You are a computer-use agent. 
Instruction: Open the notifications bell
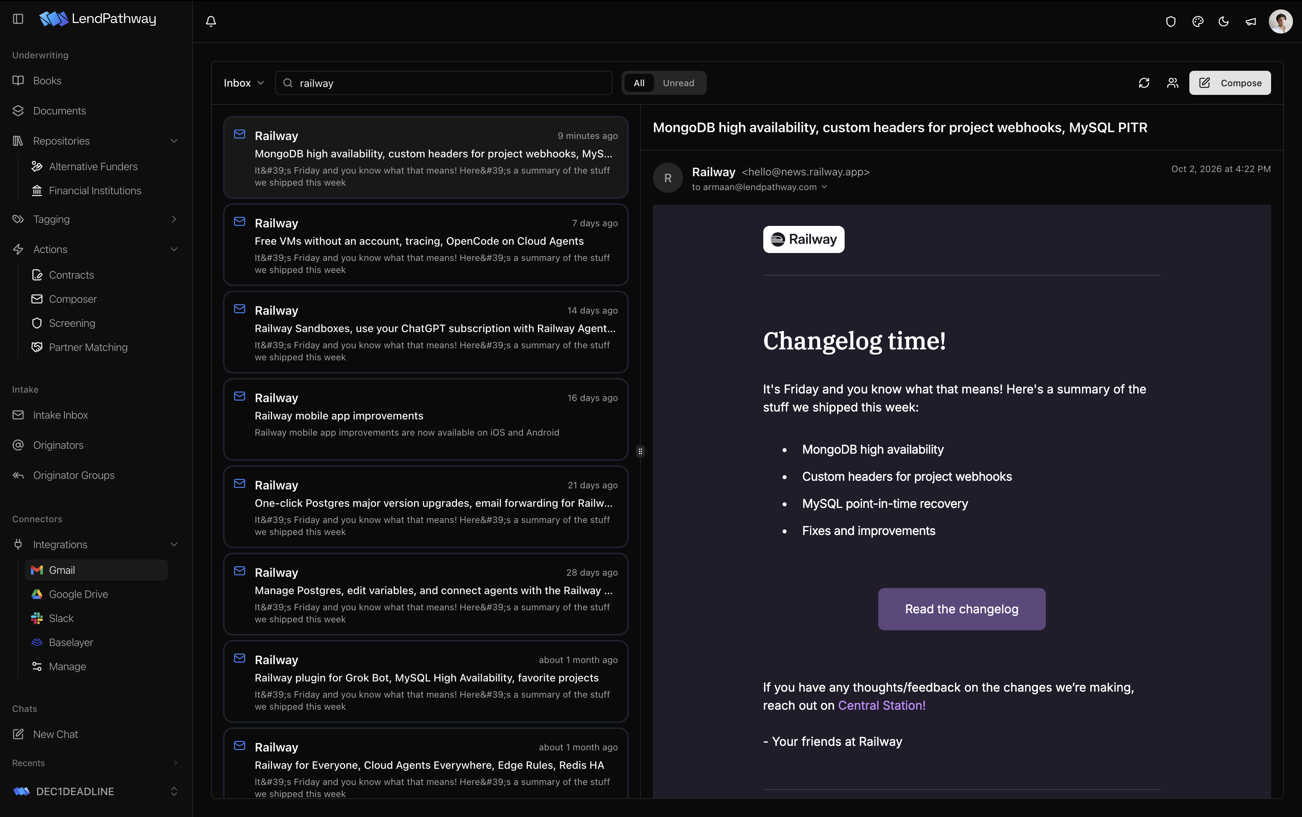(x=211, y=21)
